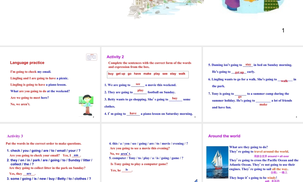Click the 'Activity 2' heading
303x182 pixels.
click(115, 57)
